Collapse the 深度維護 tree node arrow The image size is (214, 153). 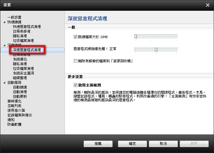(4, 45)
